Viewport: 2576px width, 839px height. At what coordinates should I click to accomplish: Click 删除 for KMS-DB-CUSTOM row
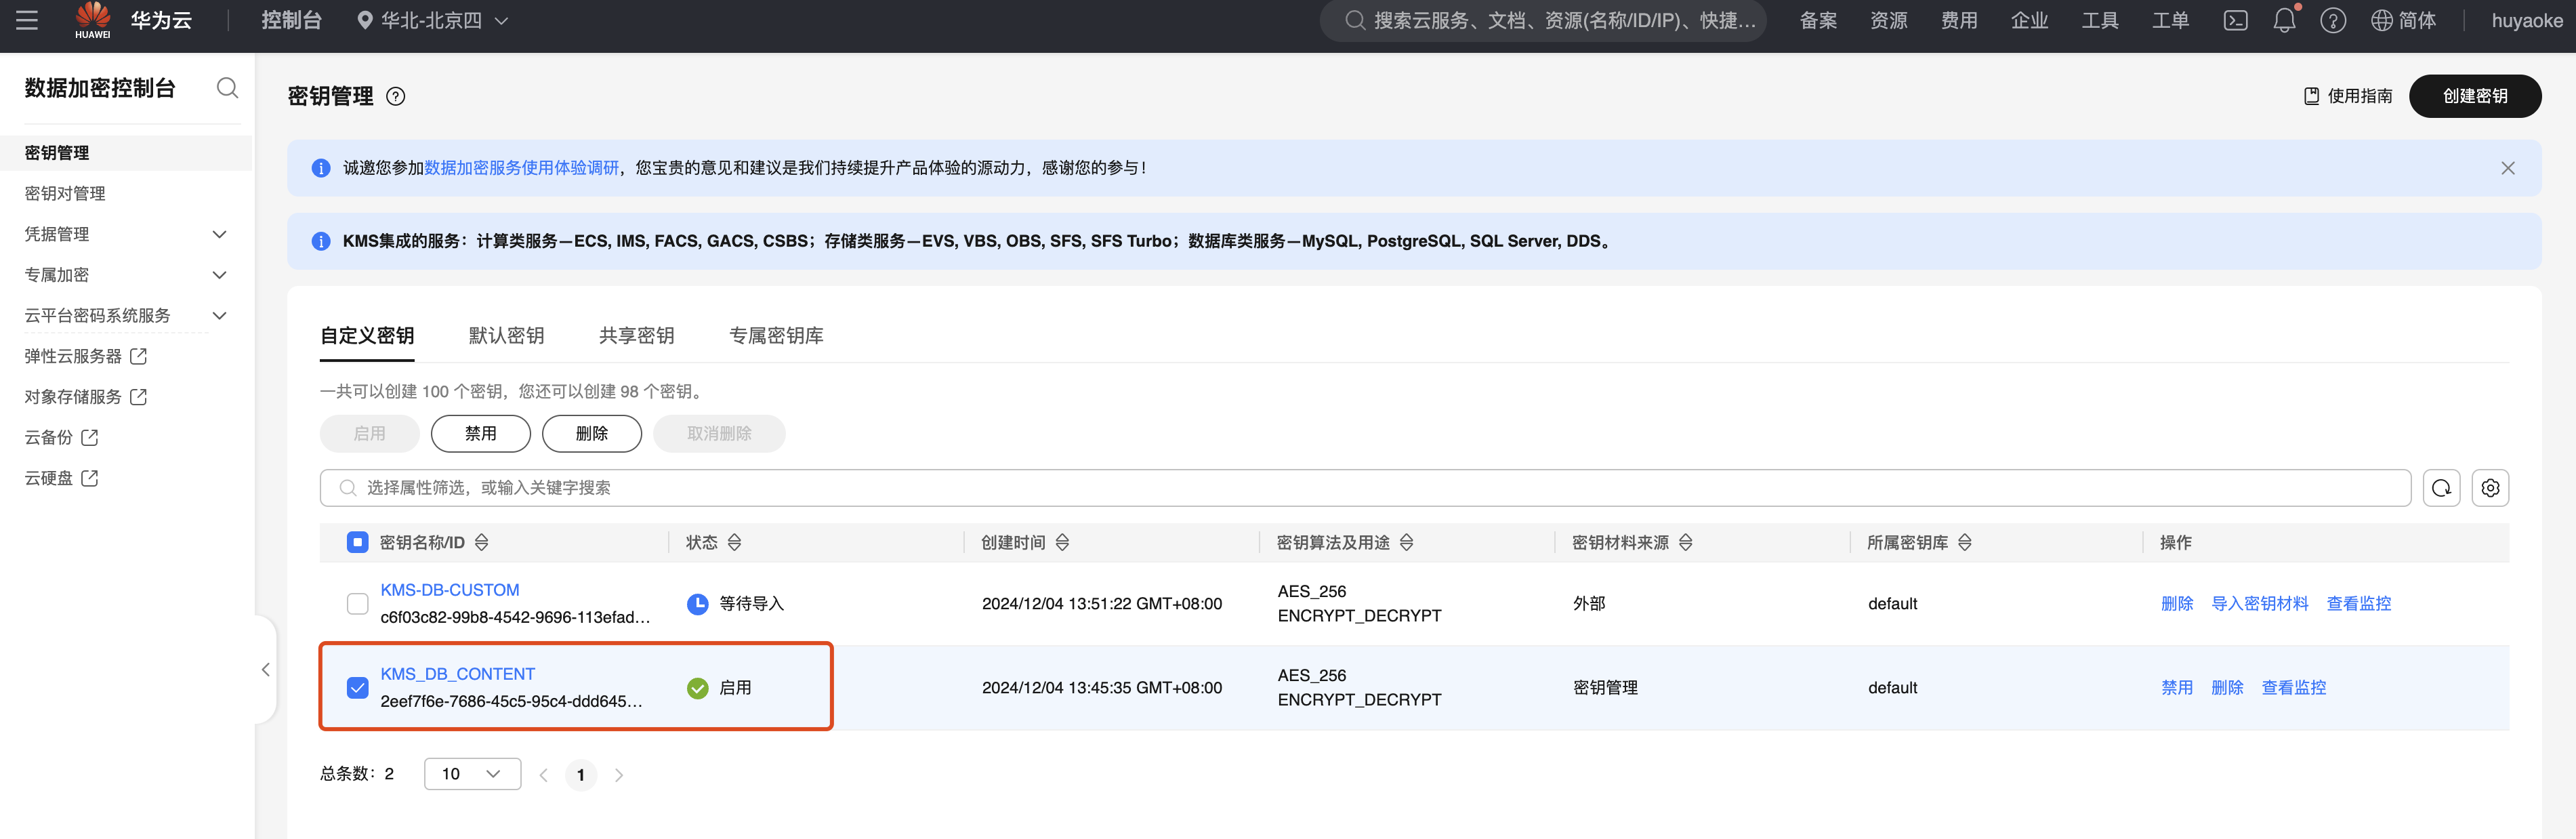[x=2177, y=604]
